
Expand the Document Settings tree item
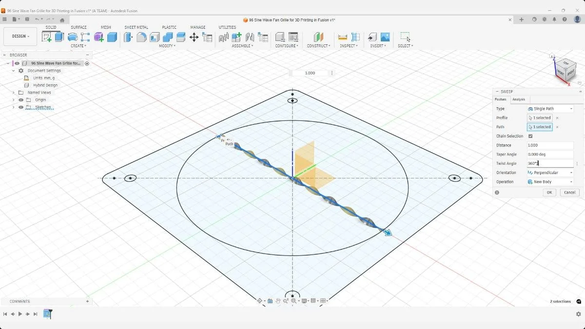pyautogui.click(x=13, y=71)
